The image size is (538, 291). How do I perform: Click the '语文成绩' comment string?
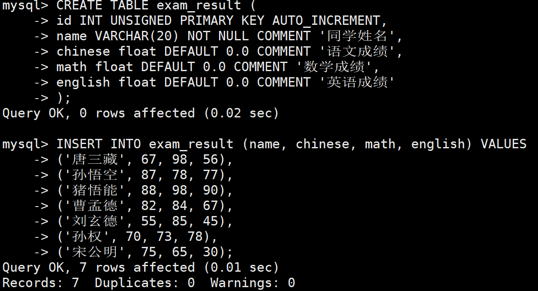click(x=357, y=51)
